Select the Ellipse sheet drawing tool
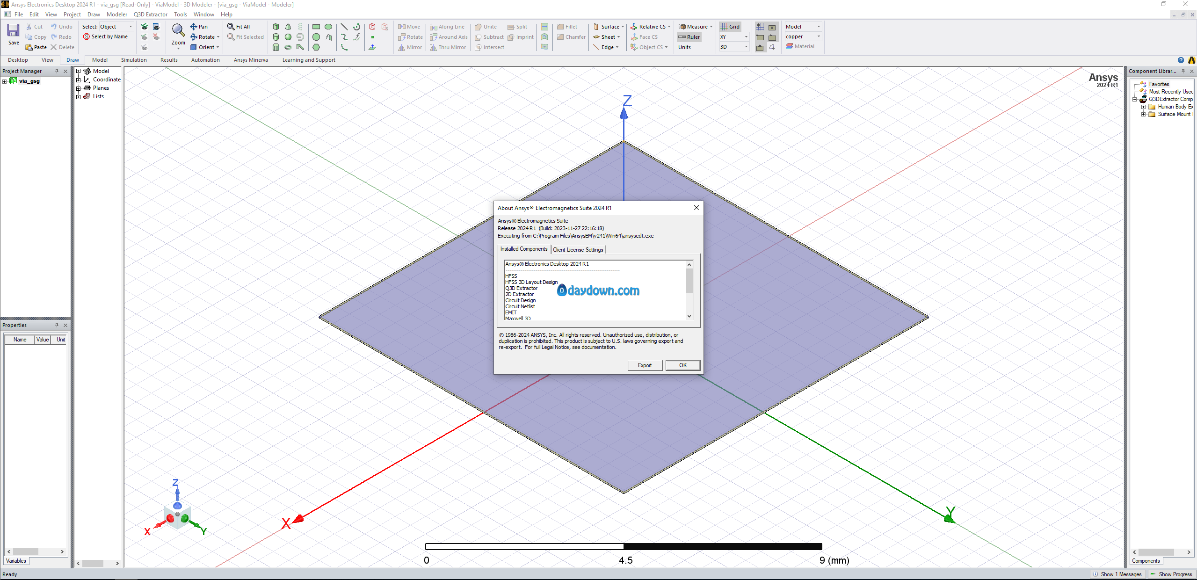Screen dimensions: 1197x580 [x=328, y=27]
